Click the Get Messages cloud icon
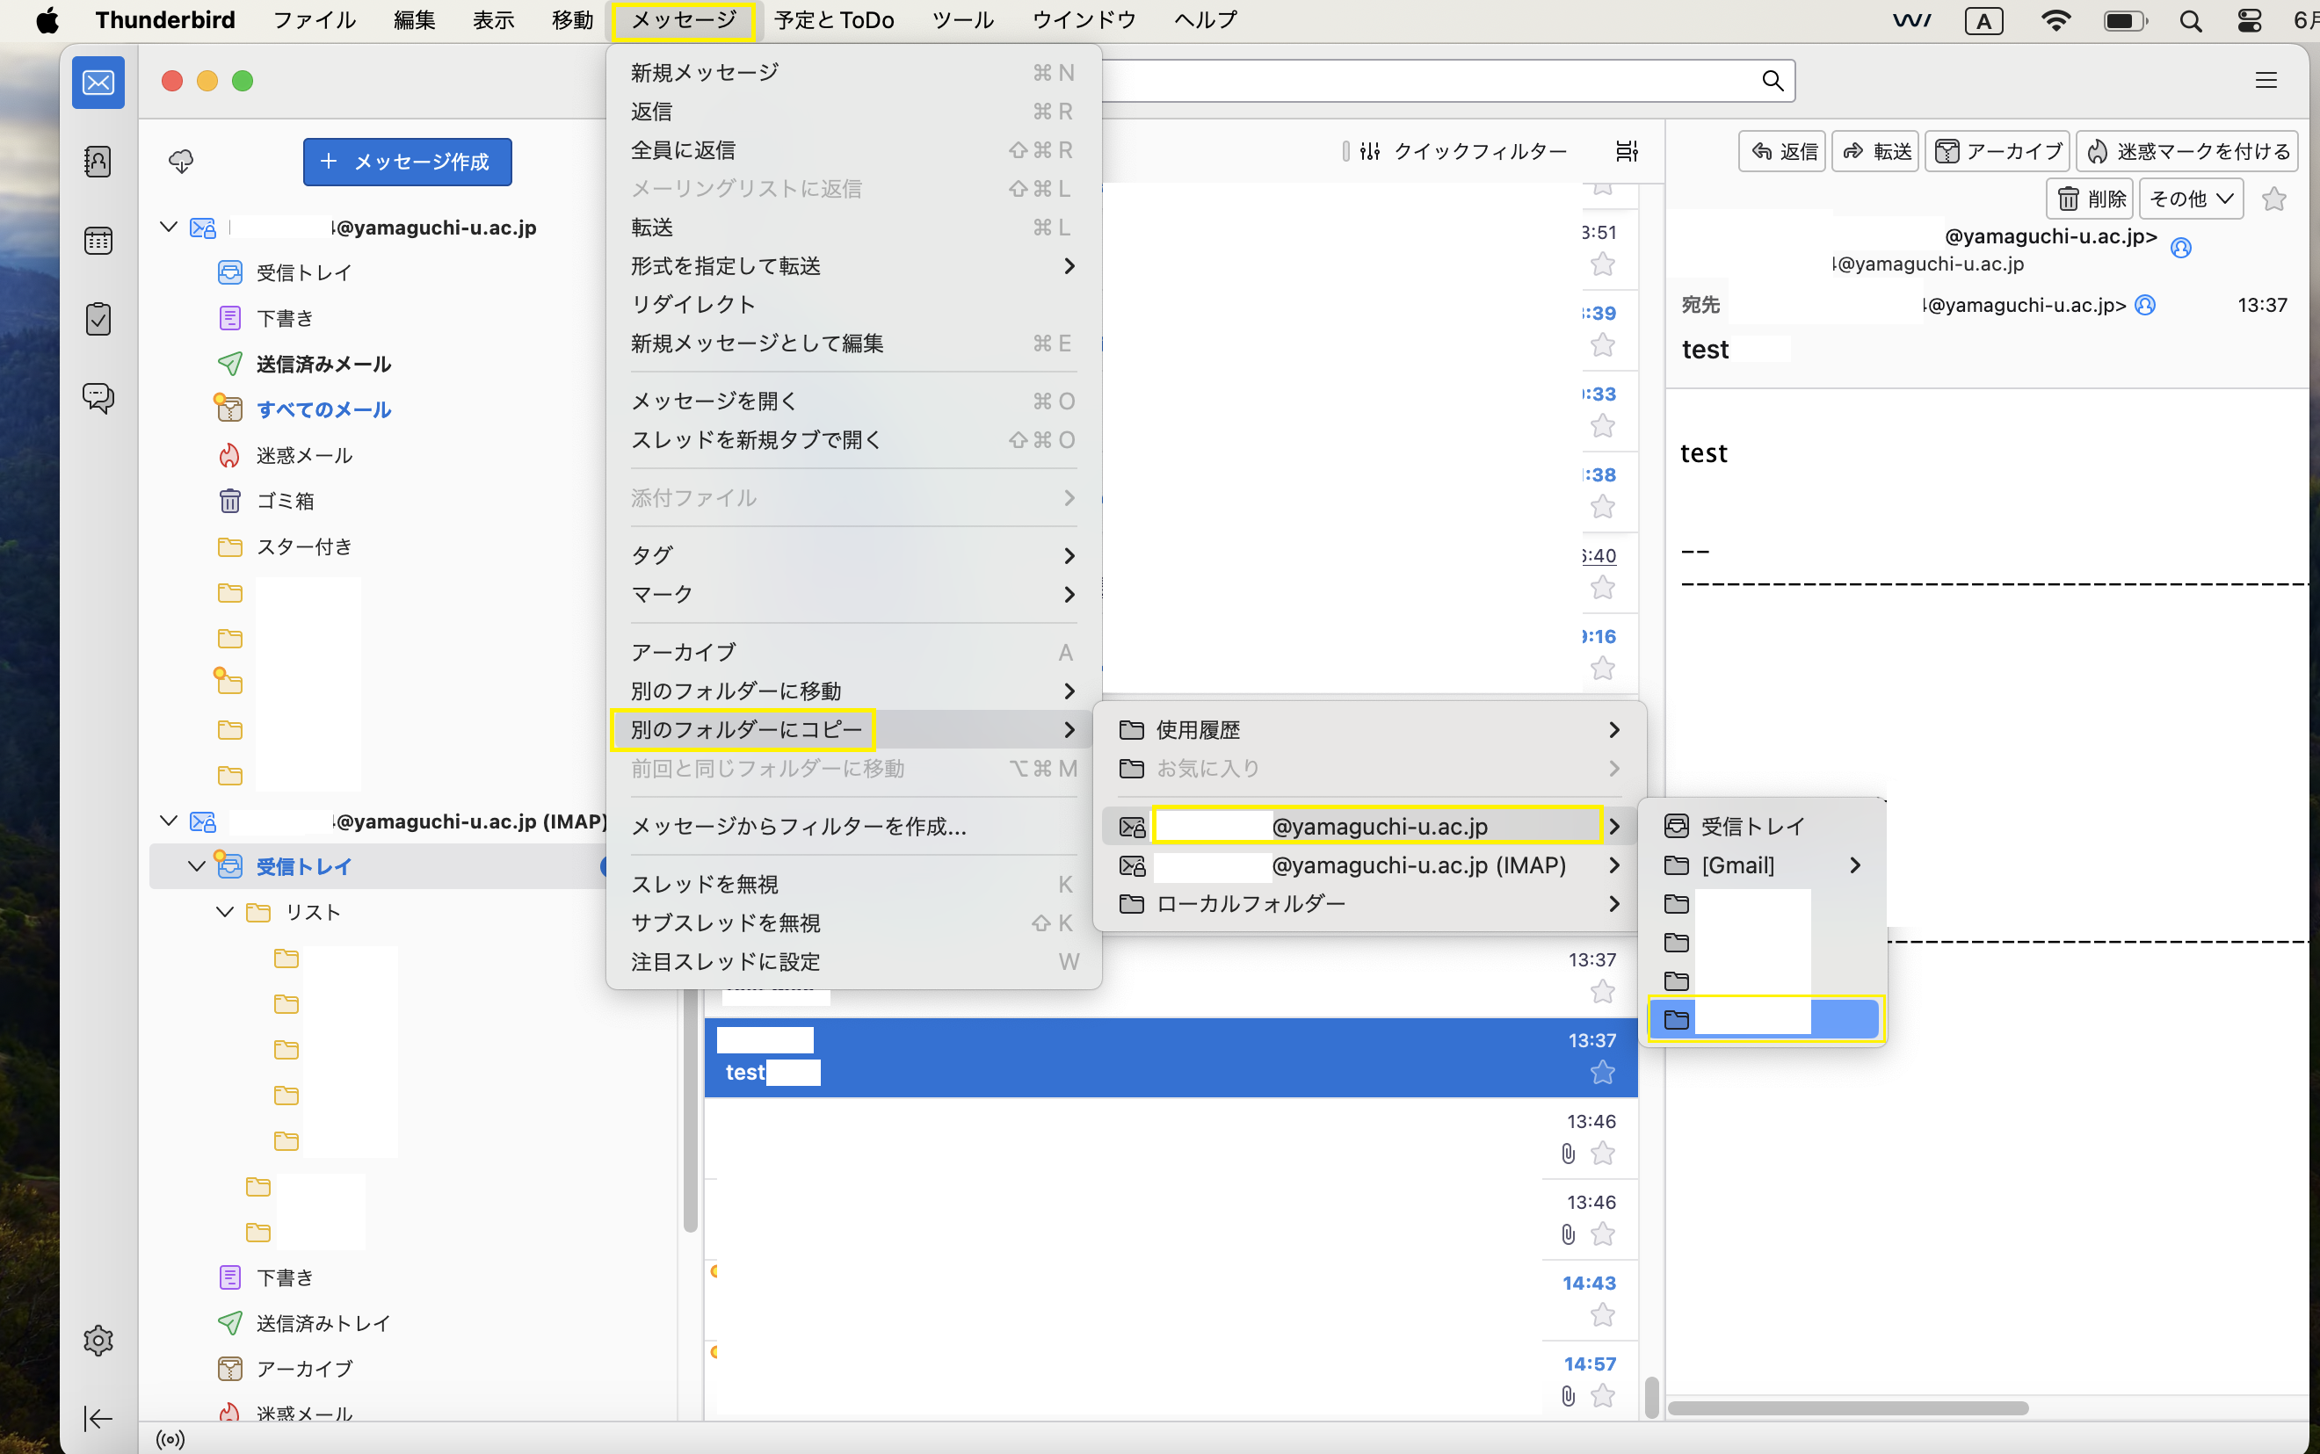 pos(181,161)
